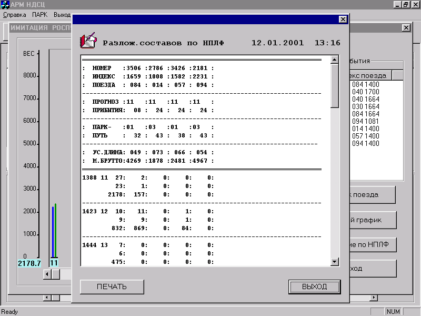Screen dimensions: 421x316
Task: Click the report scrollbar's down arrow
Action: point(334,261)
